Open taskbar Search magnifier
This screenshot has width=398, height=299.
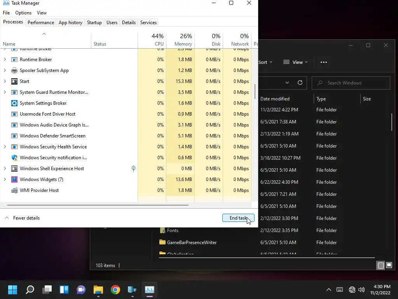point(30,290)
